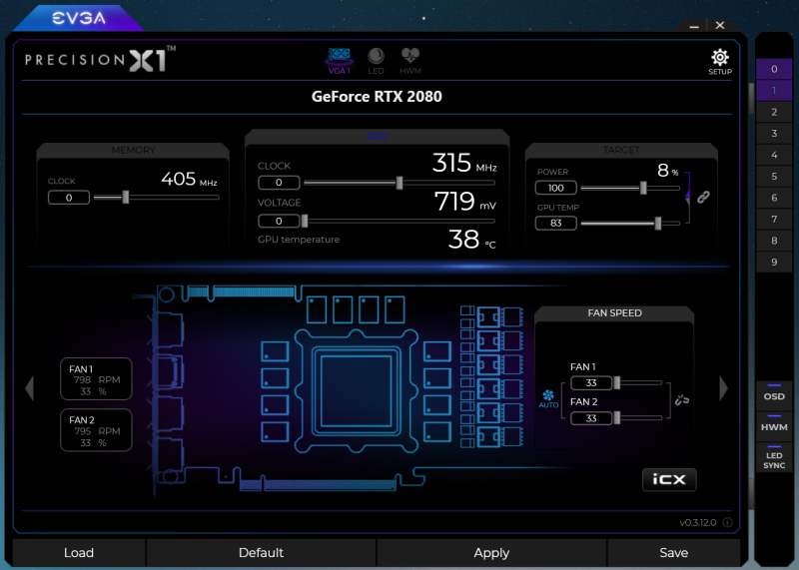Select profile slot 8
The image size is (799, 570).
(774, 240)
